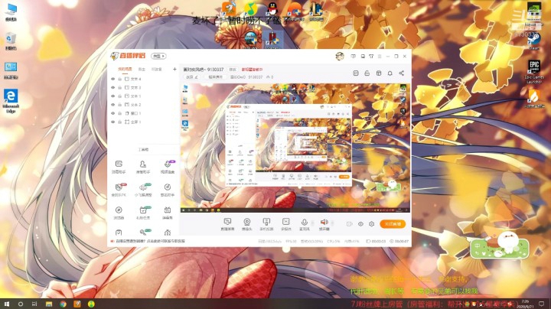551x309 pixels.
Task: Mute the speaker loudspeaker icon
Action: (324, 223)
